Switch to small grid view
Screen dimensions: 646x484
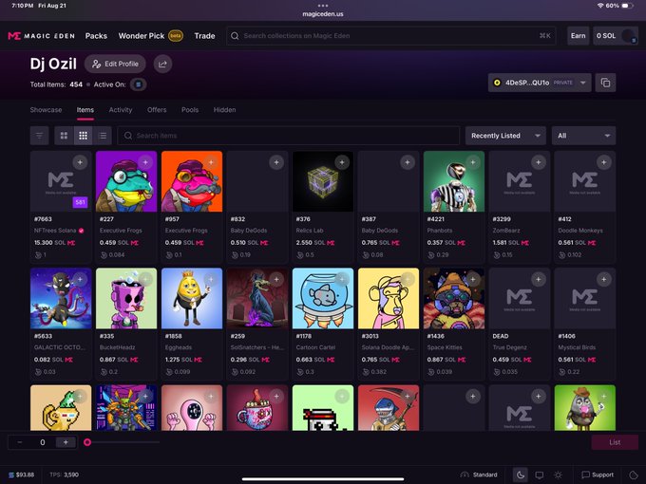(x=84, y=136)
